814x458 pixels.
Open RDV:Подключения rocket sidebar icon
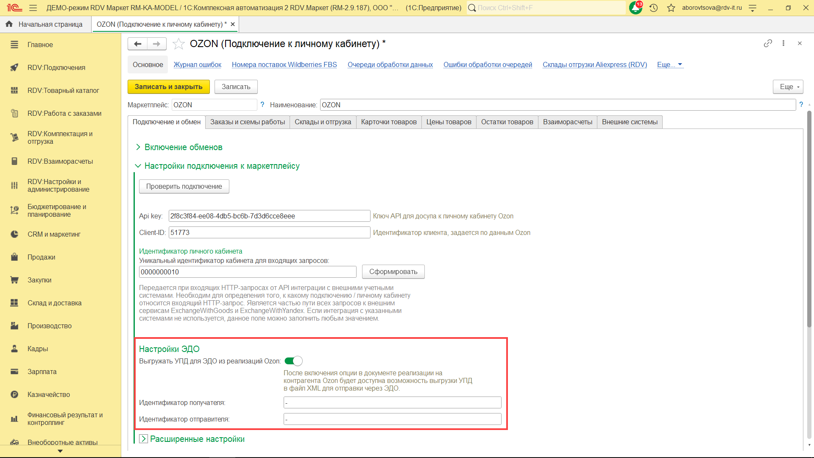point(14,67)
